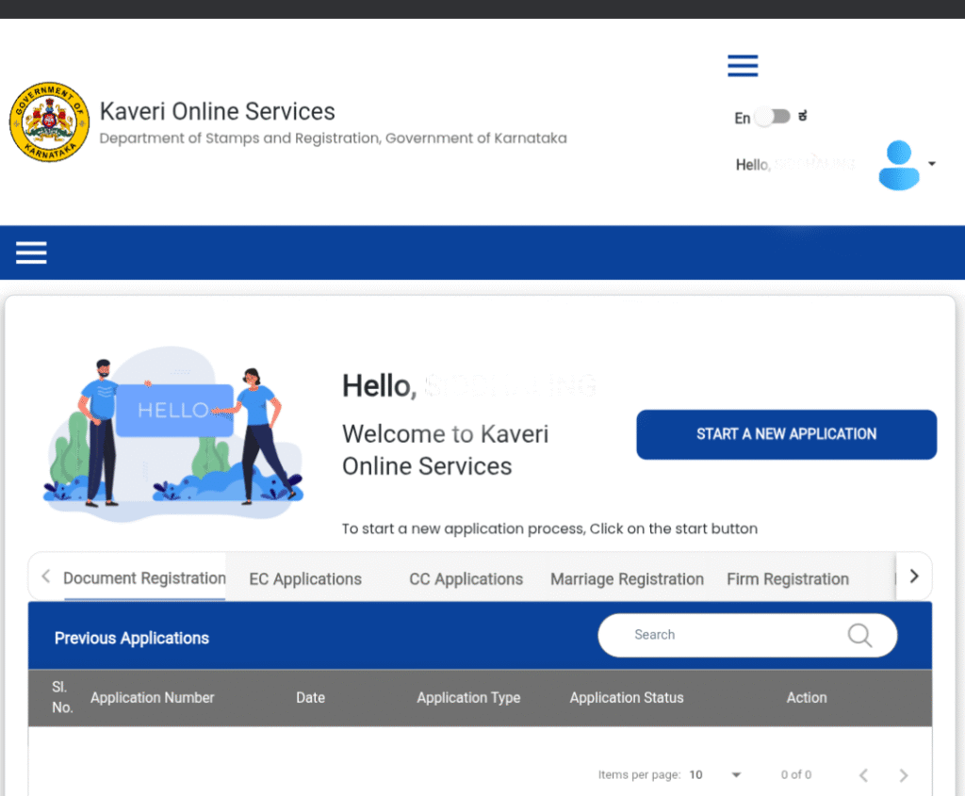Viewport: 965px width, 796px height.
Task: Click the blue user profile avatar
Action: pyautogui.click(x=898, y=165)
